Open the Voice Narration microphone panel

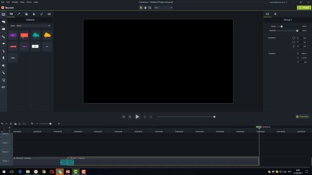click(x=3, y=58)
